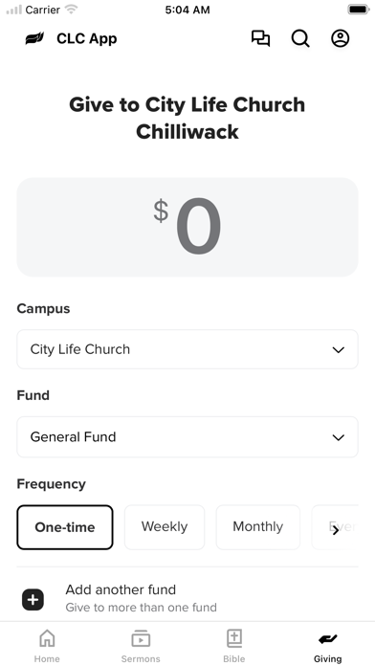The height and width of the screenshot is (666, 375).
Task: Open the Fund dropdown showing General Fund
Action: point(187,437)
